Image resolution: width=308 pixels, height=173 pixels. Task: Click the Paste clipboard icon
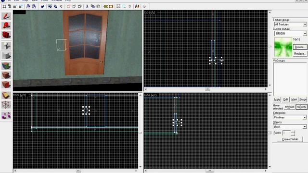(x=98, y=6)
